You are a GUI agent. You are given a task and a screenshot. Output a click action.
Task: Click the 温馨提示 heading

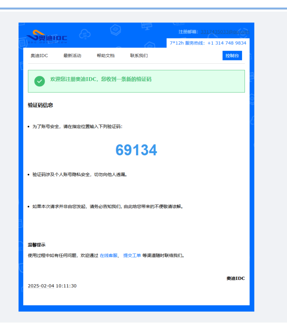pyautogui.click(x=37, y=245)
